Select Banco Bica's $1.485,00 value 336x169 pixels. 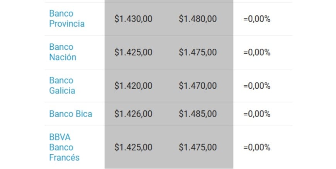(198, 114)
